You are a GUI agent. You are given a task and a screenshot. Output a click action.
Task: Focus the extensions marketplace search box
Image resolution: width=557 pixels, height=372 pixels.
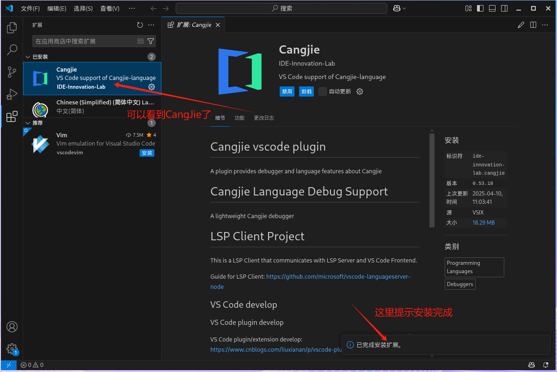coord(85,41)
